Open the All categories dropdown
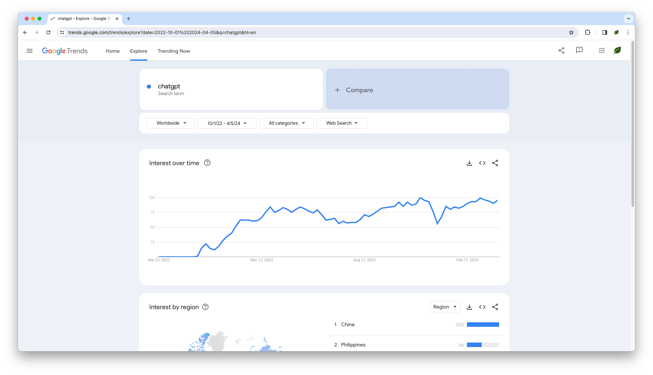Screen dimensions: 653x375 pos(286,123)
